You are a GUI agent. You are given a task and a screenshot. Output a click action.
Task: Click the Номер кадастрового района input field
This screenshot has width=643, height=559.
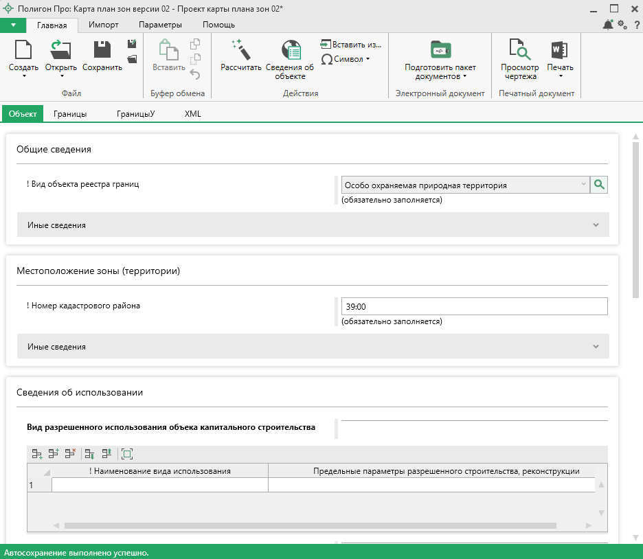click(474, 306)
